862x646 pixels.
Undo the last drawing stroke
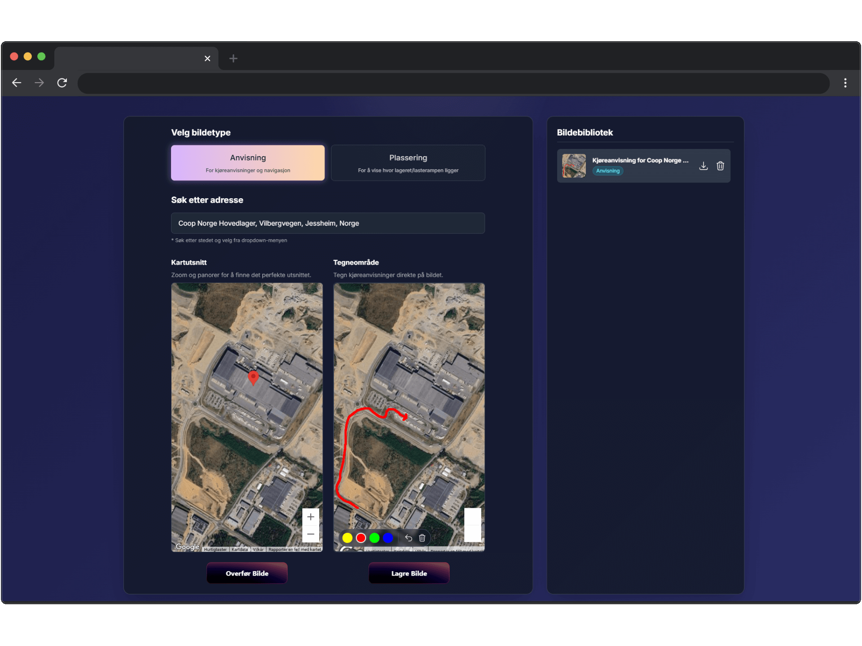click(x=408, y=537)
